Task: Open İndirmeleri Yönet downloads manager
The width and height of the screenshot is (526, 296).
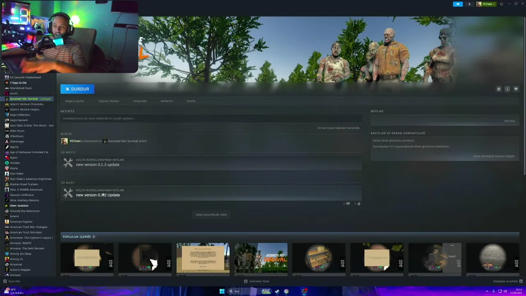Action: click(x=257, y=281)
